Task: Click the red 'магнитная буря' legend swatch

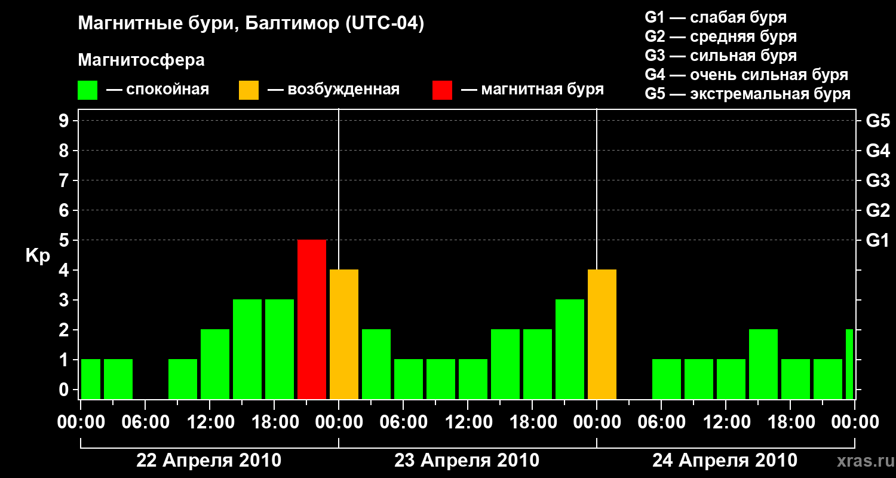Action: [442, 90]
